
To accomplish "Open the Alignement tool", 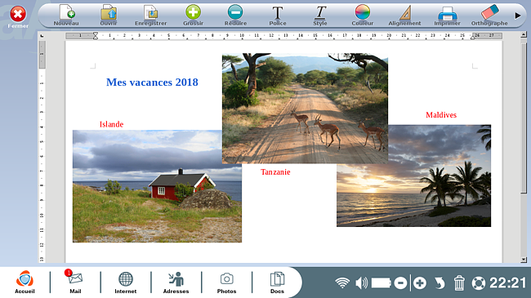I will pos(404,16).
